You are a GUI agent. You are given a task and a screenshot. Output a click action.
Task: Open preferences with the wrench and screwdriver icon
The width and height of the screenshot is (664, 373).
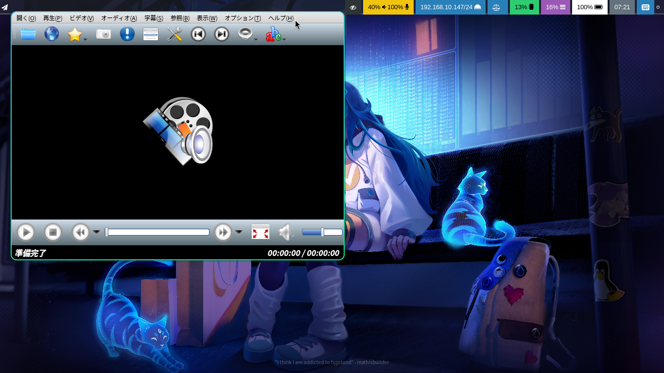coord(175,34)
